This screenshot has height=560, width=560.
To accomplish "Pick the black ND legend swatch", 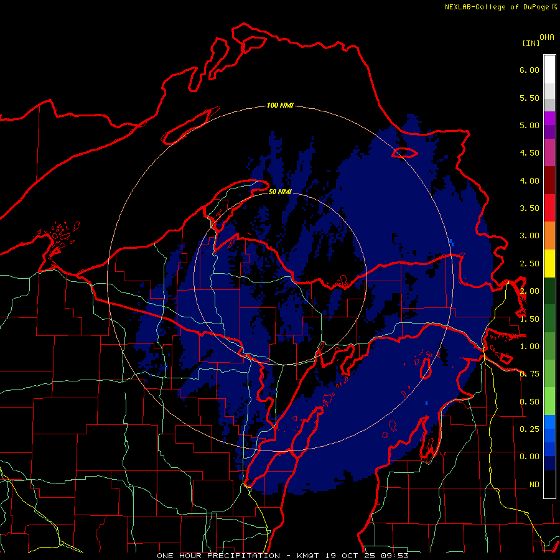I will click(549, 484).
